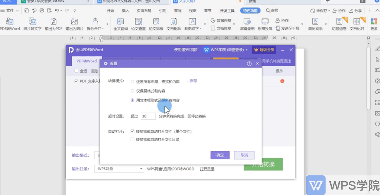The width and height of the screenshot is (380, 195).
Task: Select 发送至手机 option
Action: [x=288, y=28]
